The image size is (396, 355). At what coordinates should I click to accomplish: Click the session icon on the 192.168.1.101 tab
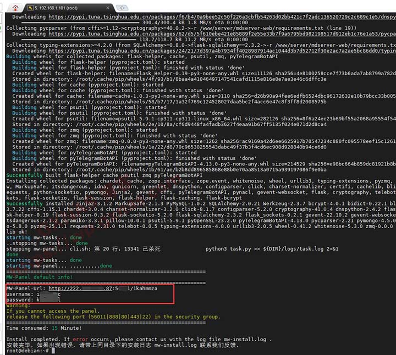click(x=31, y=8)
